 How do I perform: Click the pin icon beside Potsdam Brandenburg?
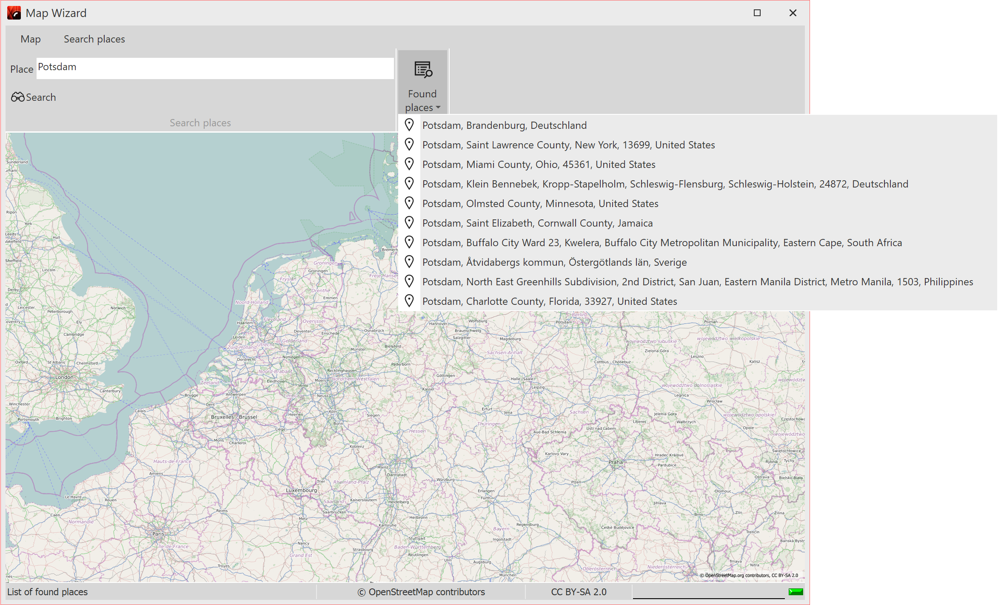410,125
